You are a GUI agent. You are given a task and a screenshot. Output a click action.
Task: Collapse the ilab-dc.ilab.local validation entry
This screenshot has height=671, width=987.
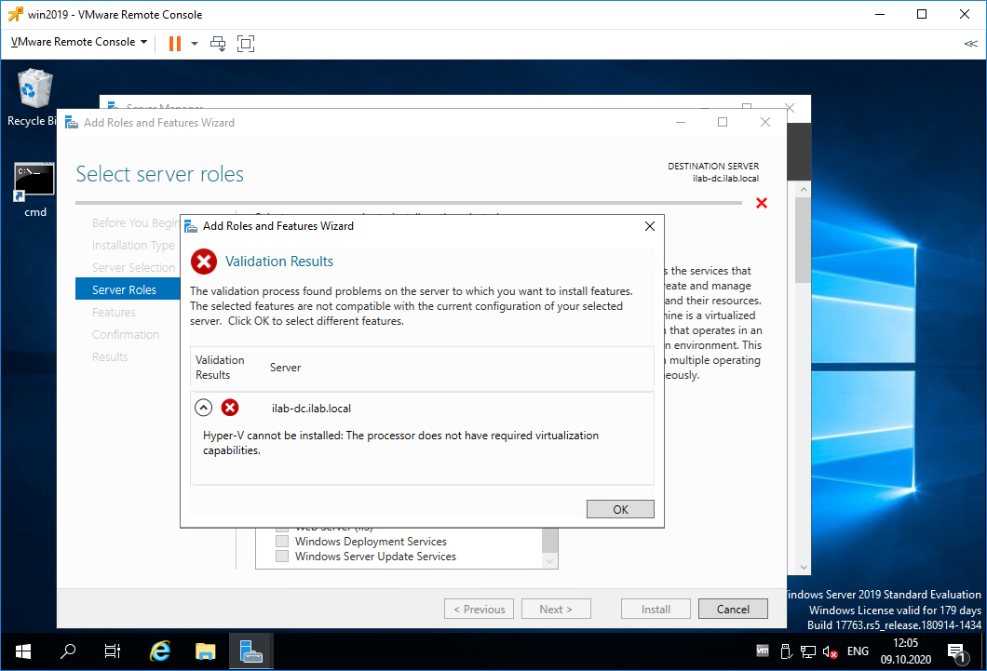click(x=203, y=407)
